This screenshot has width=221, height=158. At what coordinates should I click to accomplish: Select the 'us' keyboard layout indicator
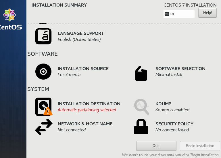179,14
